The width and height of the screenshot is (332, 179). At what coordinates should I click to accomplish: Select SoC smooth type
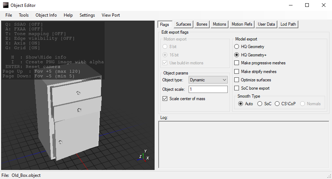tap(264, 104)
